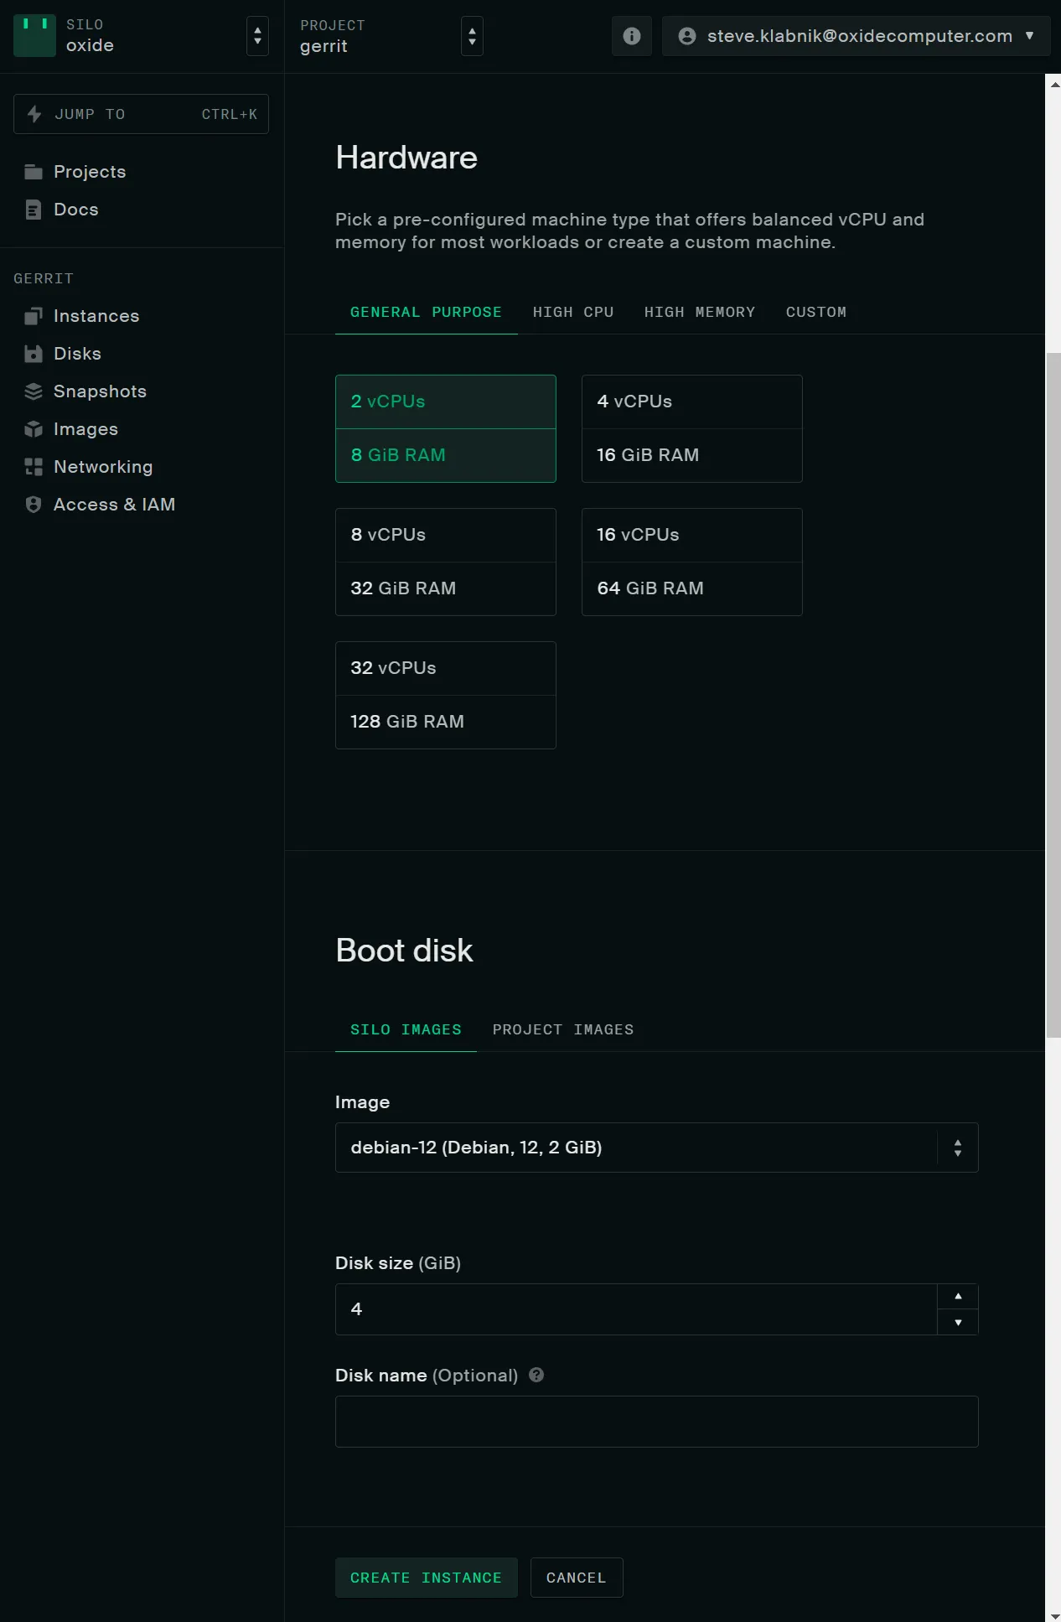Select the 8 vCPUs 32 GiB RAM option
The image size is (1061, 1622).
pos(446,562)
